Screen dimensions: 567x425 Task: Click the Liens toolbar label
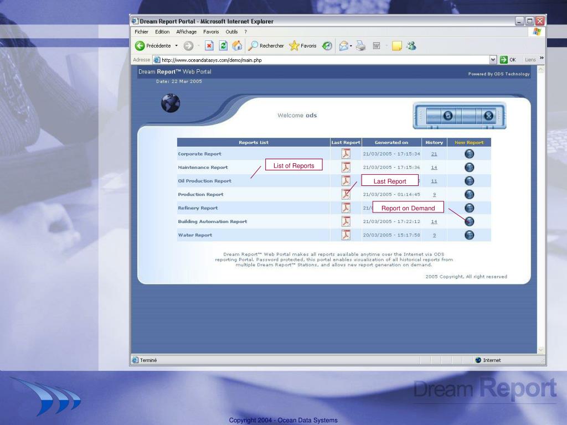pyautogui.click(x=530, y=60)
